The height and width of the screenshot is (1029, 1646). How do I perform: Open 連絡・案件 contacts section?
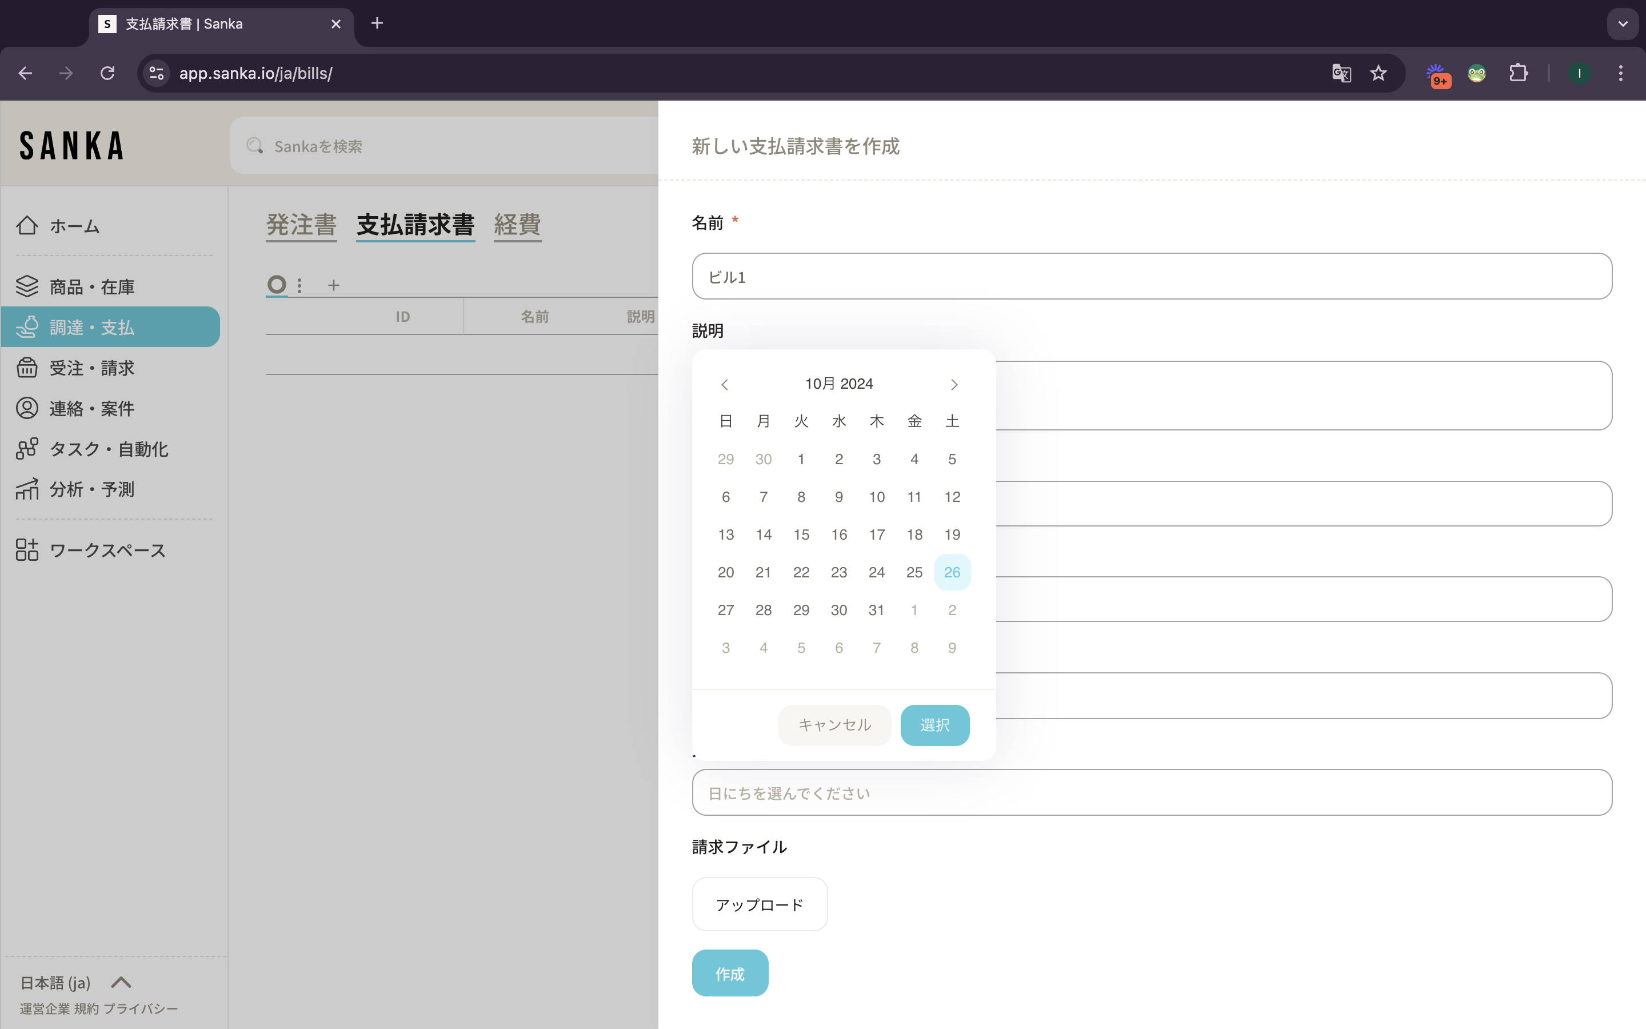(91, 408)
